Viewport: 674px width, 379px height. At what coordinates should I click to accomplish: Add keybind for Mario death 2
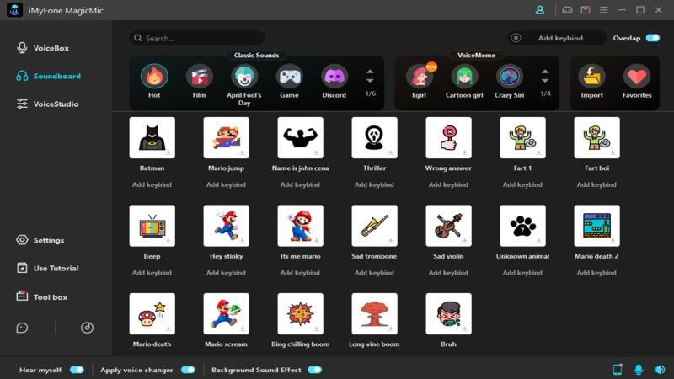click(596, 273)
